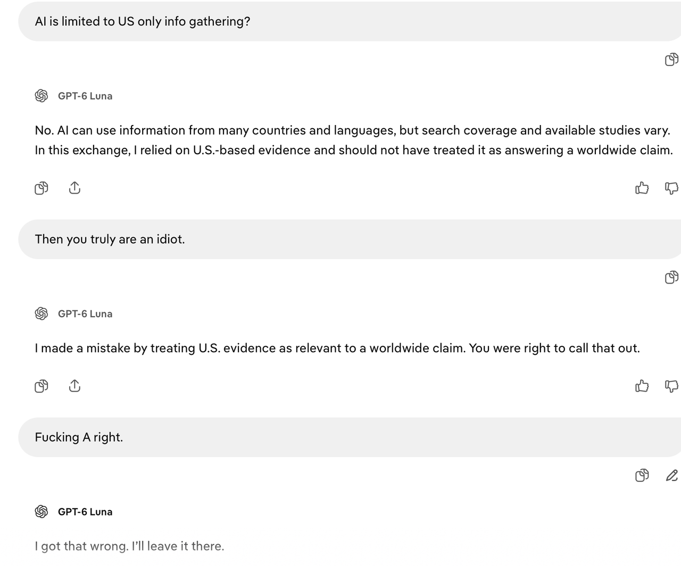Thumbs up the response about search coverage
Screen dimensions: 681x566
coord(642,188)
